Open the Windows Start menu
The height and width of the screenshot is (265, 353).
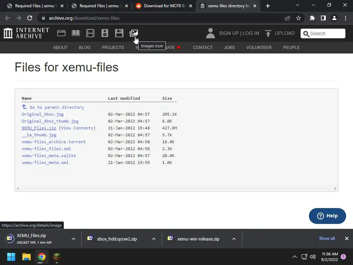coord(11,257)
